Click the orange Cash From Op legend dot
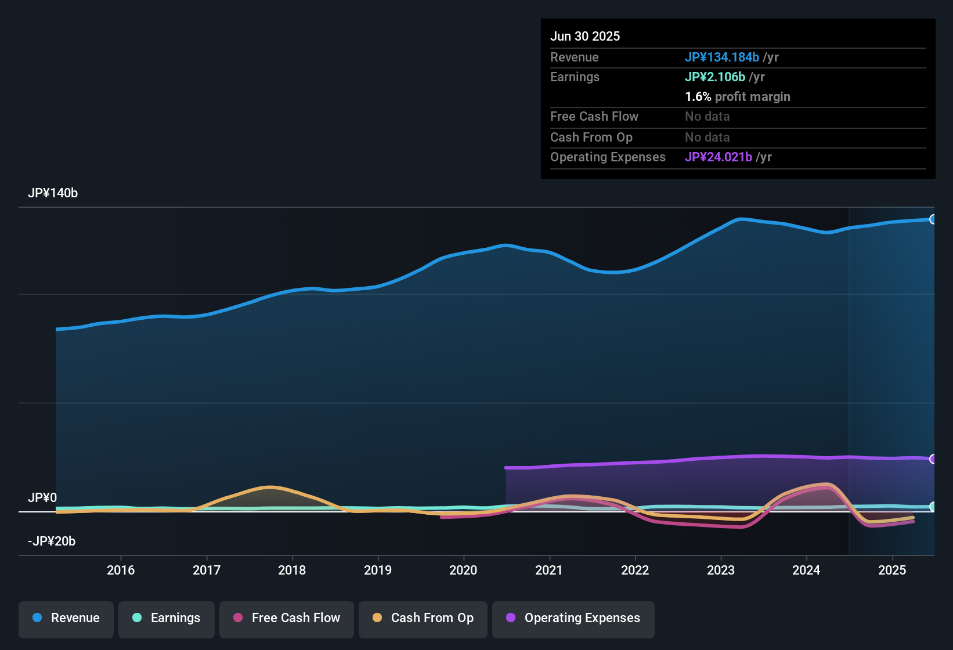953x650 pixels. [377, 617]
